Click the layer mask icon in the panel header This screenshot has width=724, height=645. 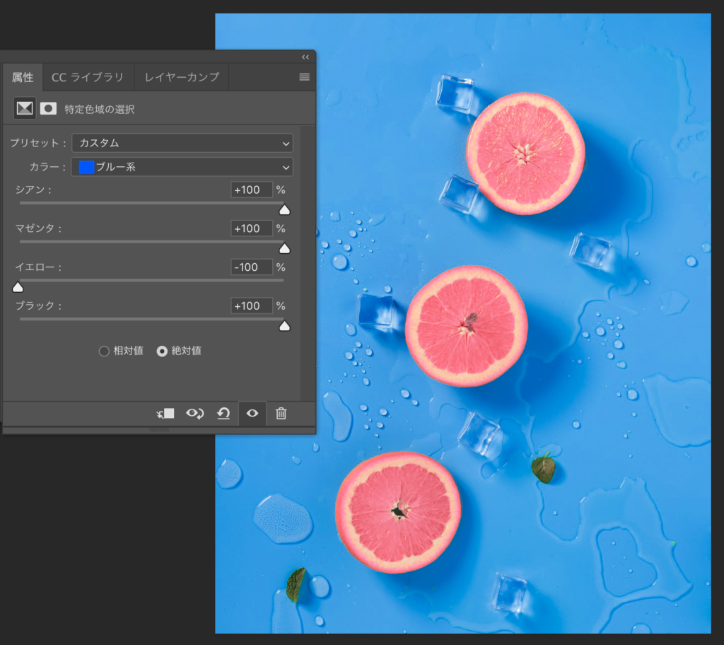pyautogui.click(x=48, y=109)
